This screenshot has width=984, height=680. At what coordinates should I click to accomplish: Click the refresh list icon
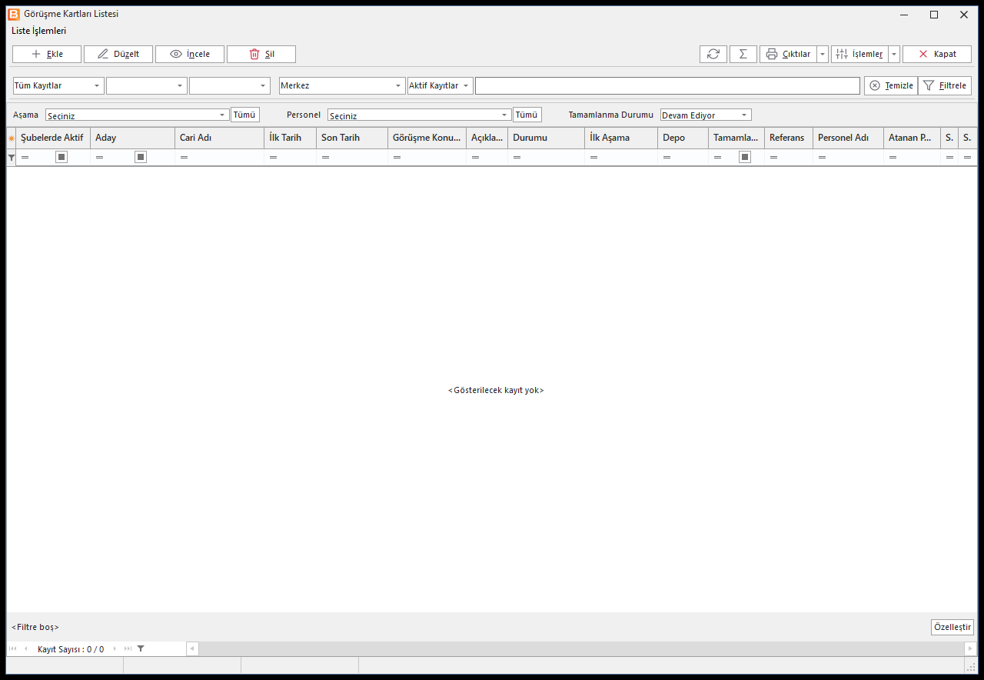[713, 54]
